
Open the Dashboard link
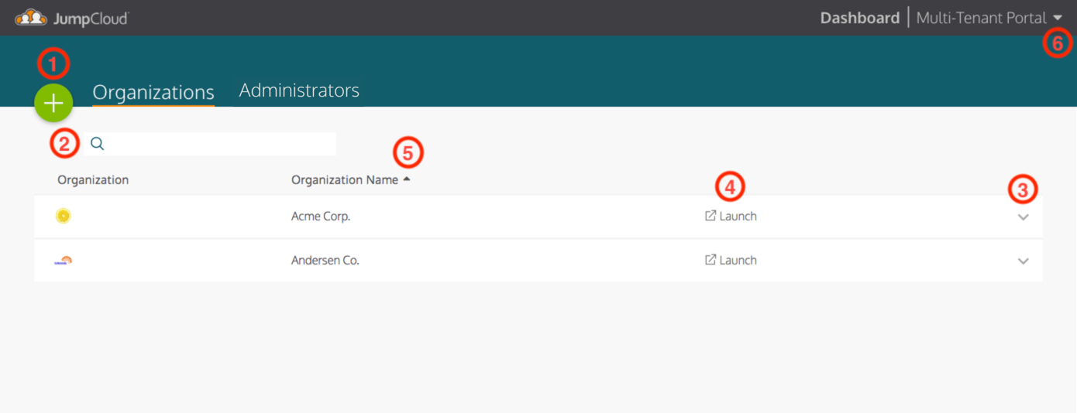click(x=860, y=18)
